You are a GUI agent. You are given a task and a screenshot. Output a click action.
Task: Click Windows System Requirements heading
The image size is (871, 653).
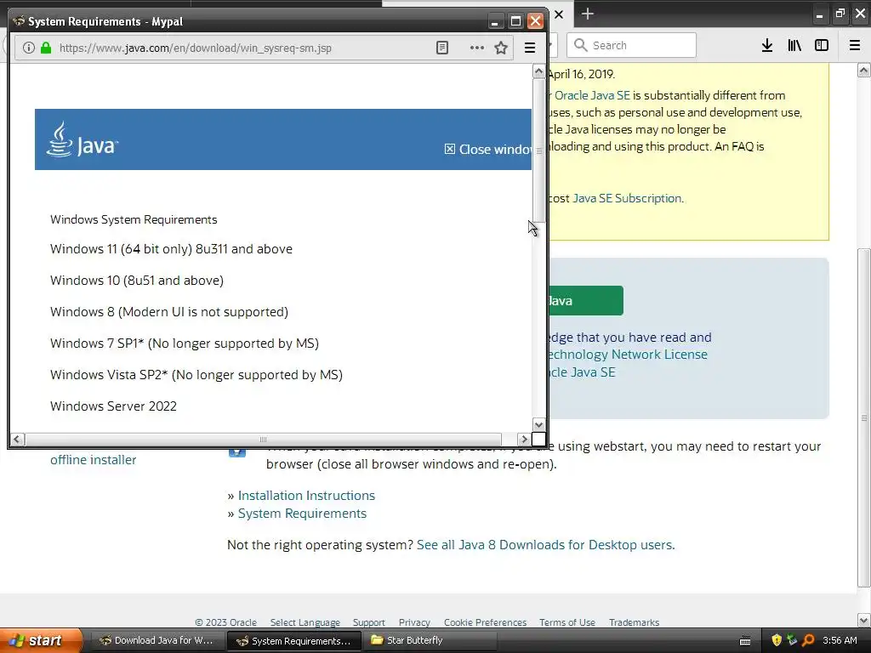[134, 219]
